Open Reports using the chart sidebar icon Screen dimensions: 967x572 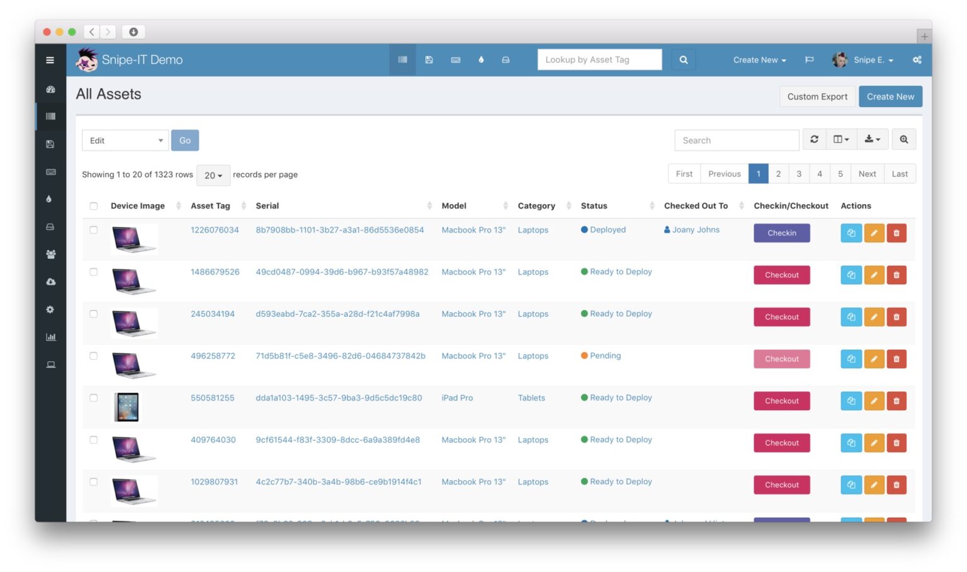click(x=50, y=337)
